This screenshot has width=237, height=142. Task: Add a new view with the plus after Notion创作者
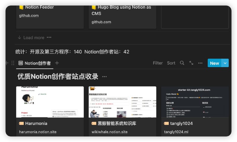(57, 63)
